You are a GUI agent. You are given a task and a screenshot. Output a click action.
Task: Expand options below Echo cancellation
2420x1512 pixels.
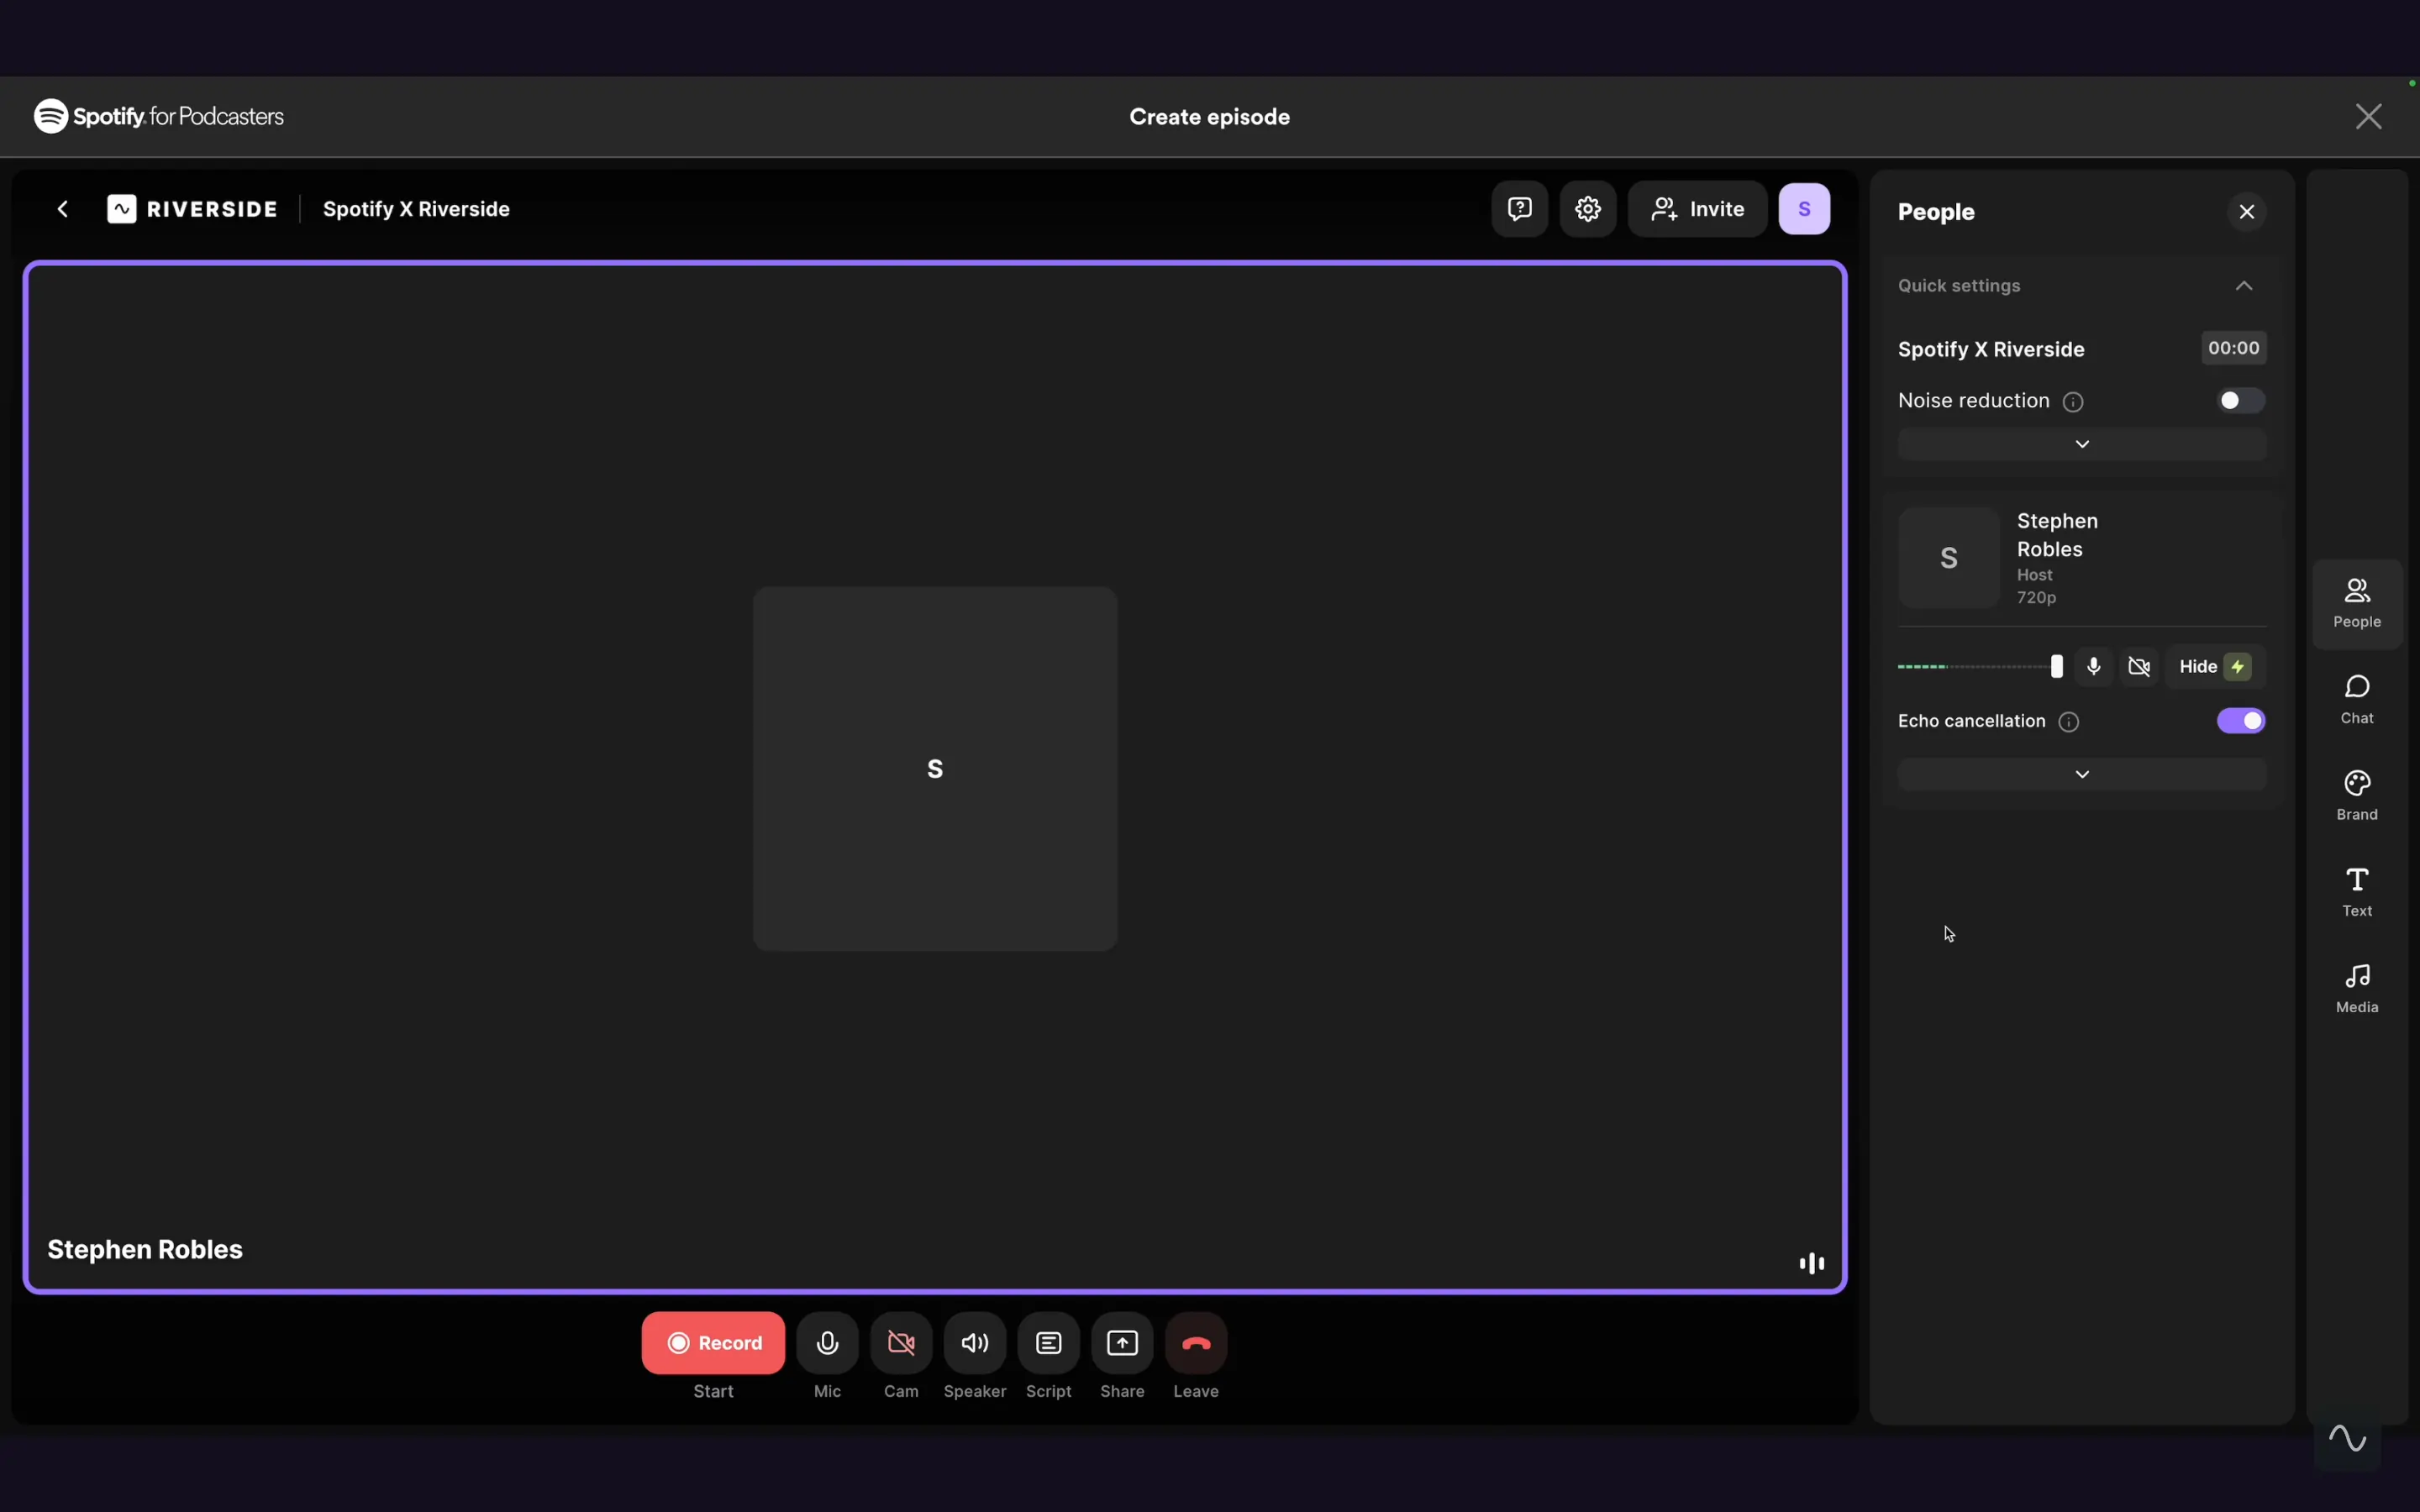point(2082,774)
